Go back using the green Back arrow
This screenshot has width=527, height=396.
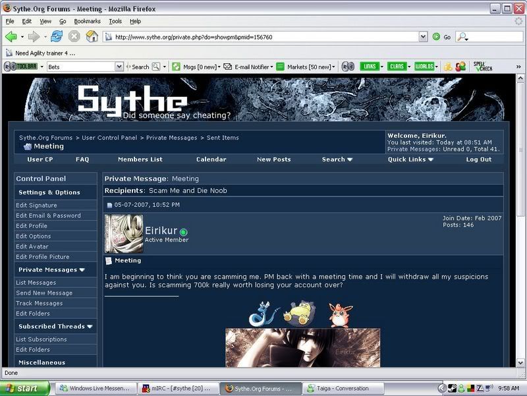coord(11,36)
